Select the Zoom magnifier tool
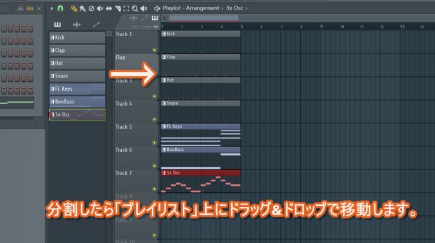Image resolution: width=435 pixels, height=243 pixels. tap(135, 8)
